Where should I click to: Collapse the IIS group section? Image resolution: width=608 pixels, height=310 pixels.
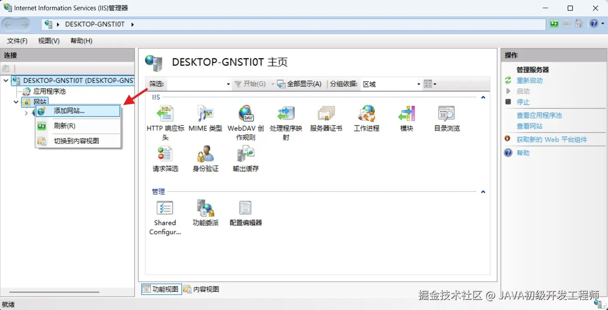pyautogui.click(x=483, y=97)
